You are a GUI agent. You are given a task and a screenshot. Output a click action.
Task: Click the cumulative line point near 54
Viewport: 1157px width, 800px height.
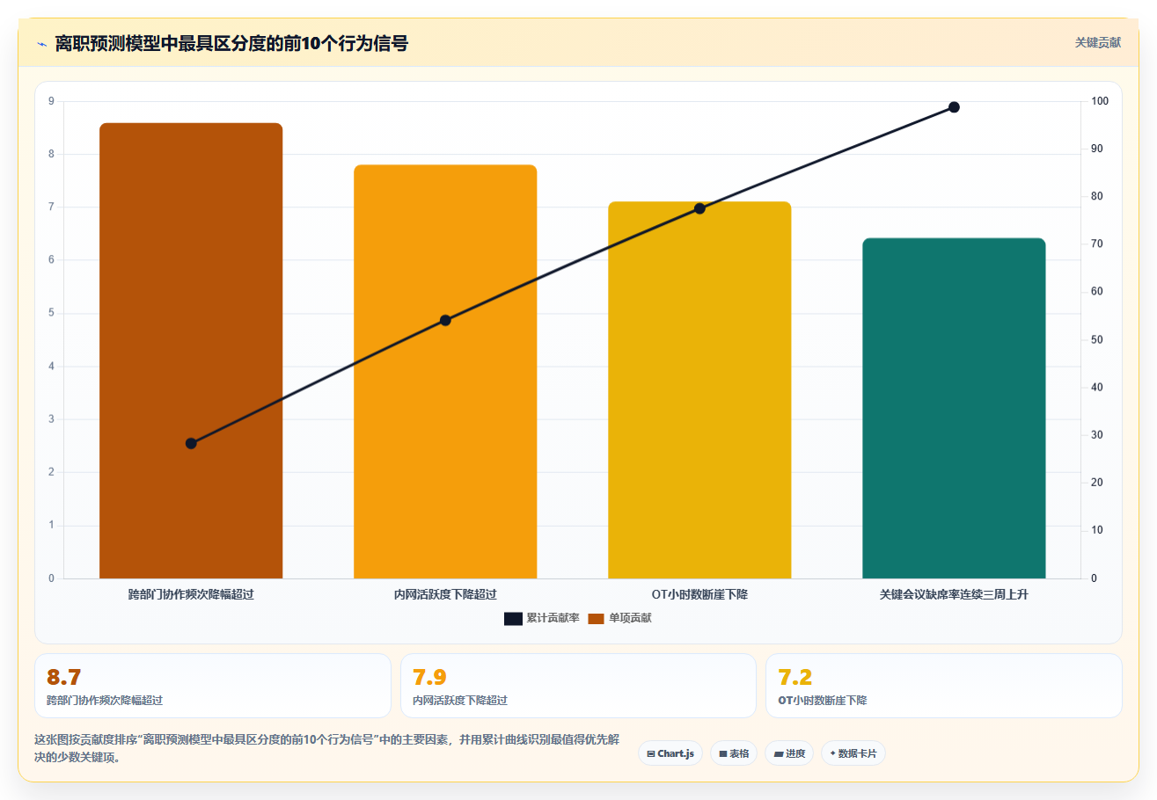click(x=445, y=320)
